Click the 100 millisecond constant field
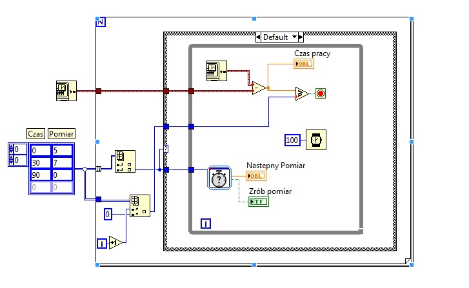Image resolution: width=469 pixels, height=288 pixels. [292, 140]
